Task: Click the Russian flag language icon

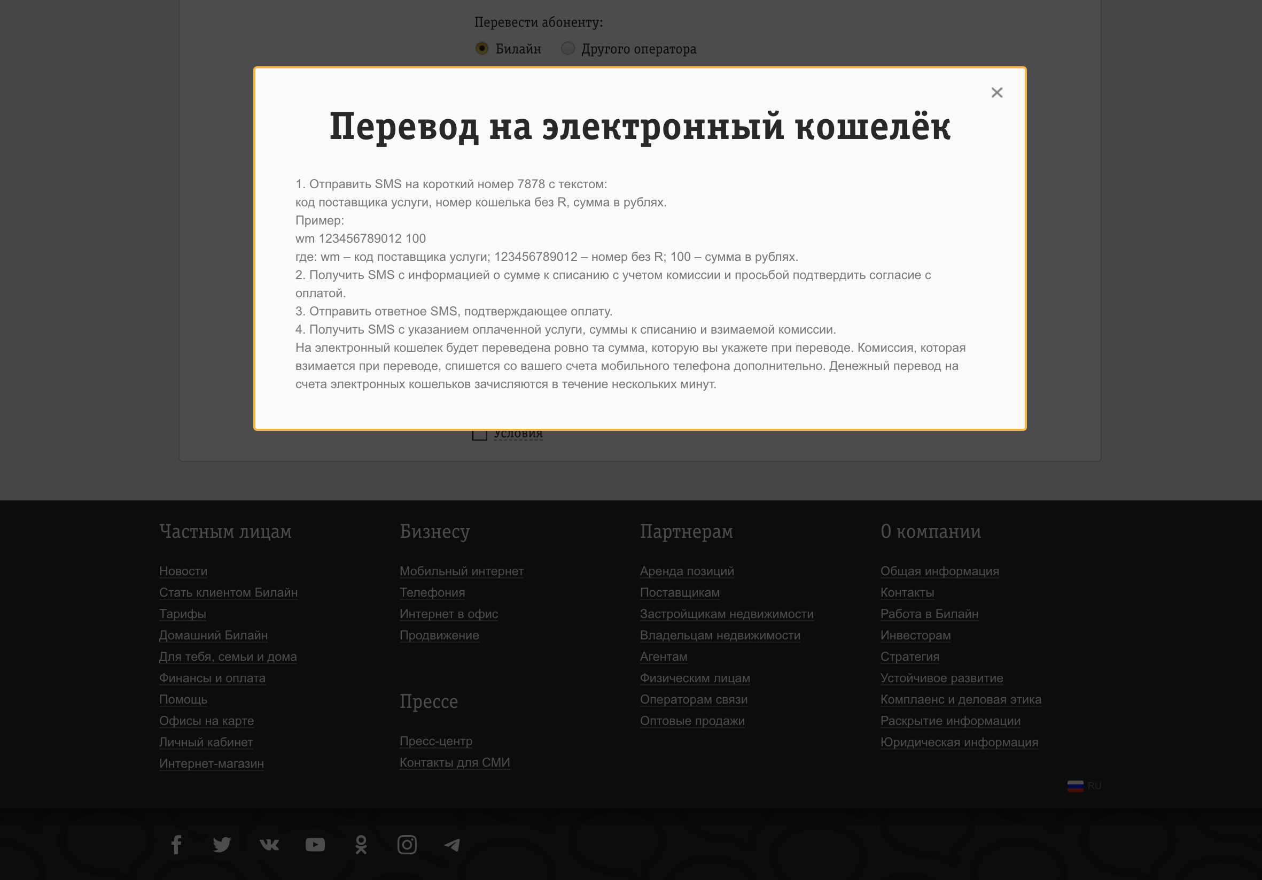Action: click(x=1075, y=785)
